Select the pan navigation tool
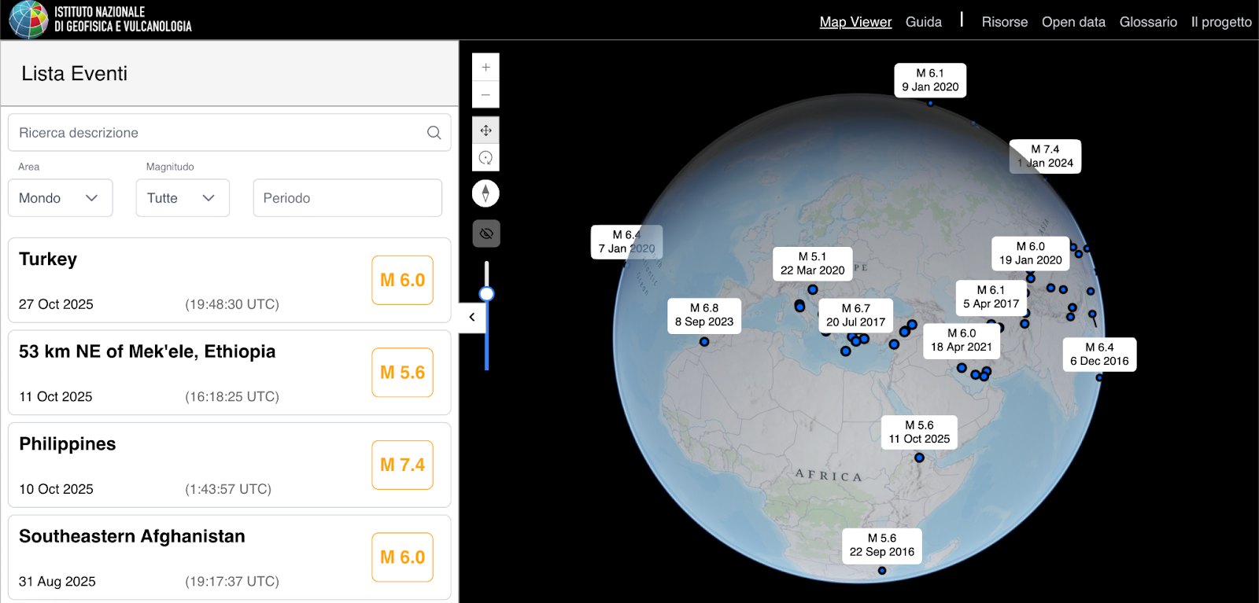Image resolution: width=1259 pixels, height=603 pixels. coord(486,131)
